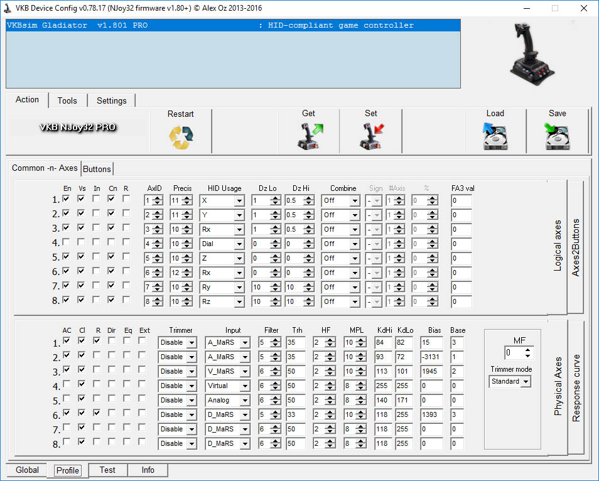
Task: Click the joystick device picture
Action: pos(532,53)
